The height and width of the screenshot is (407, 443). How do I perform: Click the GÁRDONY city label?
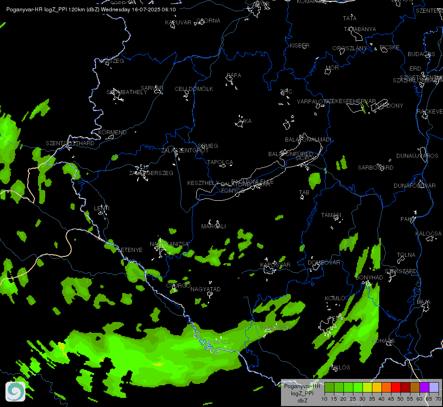(x=389, y=106)
